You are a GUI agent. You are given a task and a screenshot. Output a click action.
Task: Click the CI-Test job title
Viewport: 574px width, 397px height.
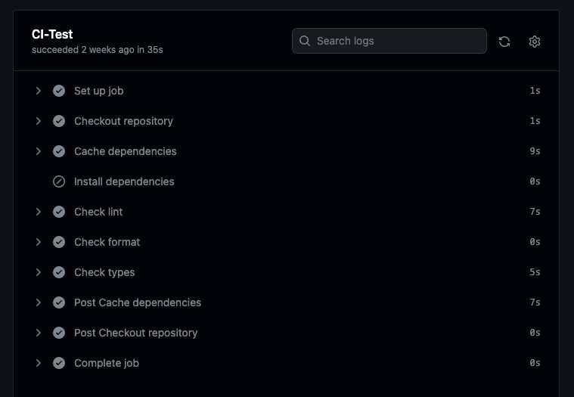point(52,34)
